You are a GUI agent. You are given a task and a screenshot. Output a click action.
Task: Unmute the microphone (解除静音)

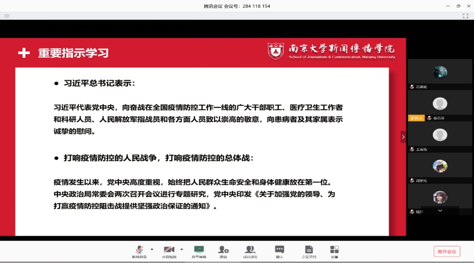tap(140, 251)
